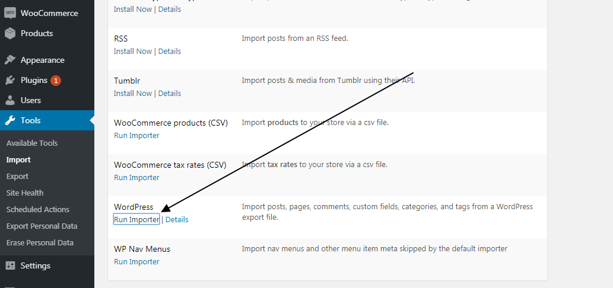Run Importer for WordPress
Screen dimensions: 613x288
click(x=136, y=219)
